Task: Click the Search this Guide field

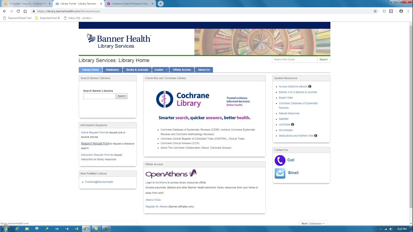Action: pyautogui.click(x=295, y=59)
